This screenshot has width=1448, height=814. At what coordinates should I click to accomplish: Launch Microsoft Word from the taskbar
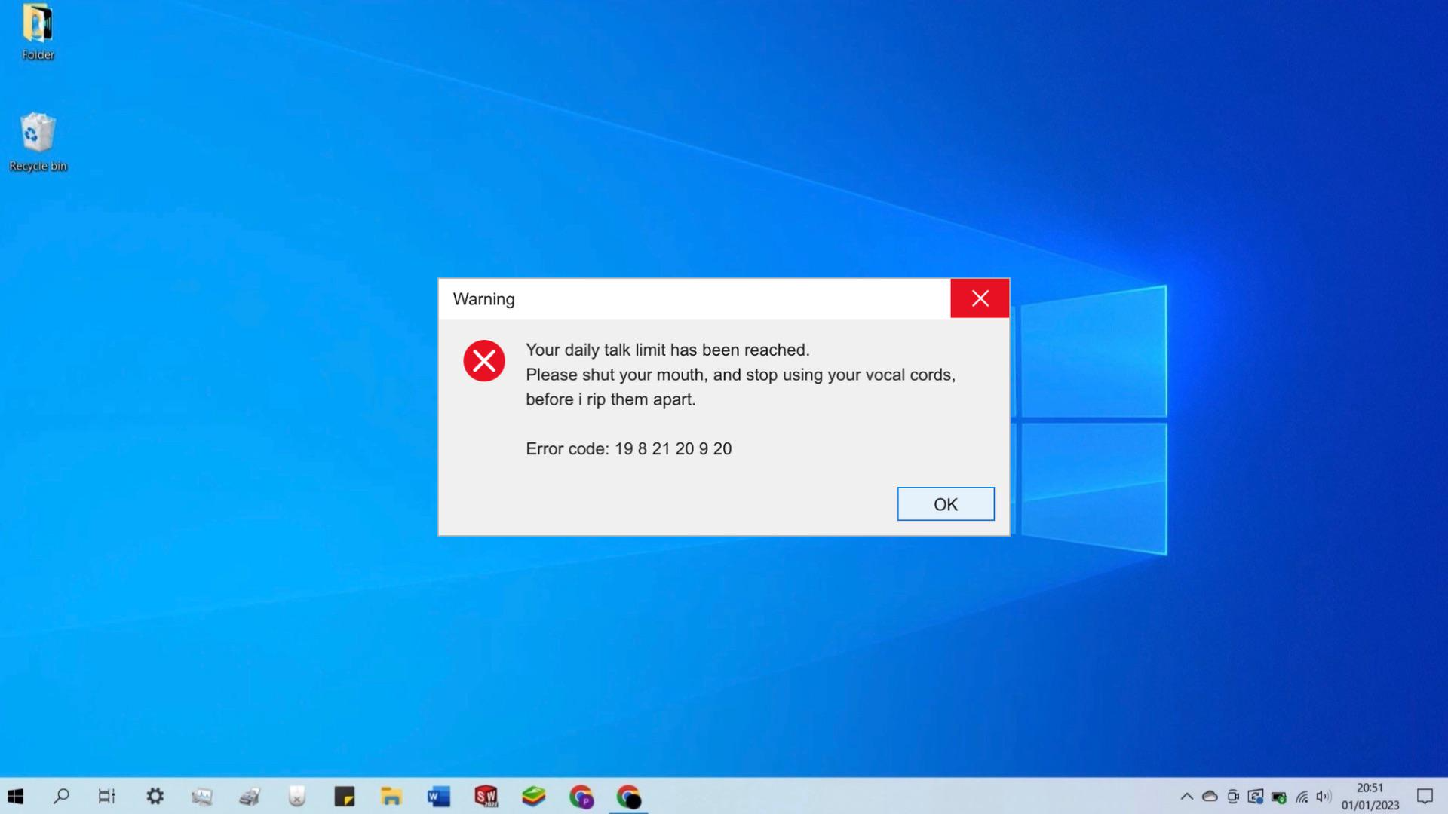click(439, 796)
